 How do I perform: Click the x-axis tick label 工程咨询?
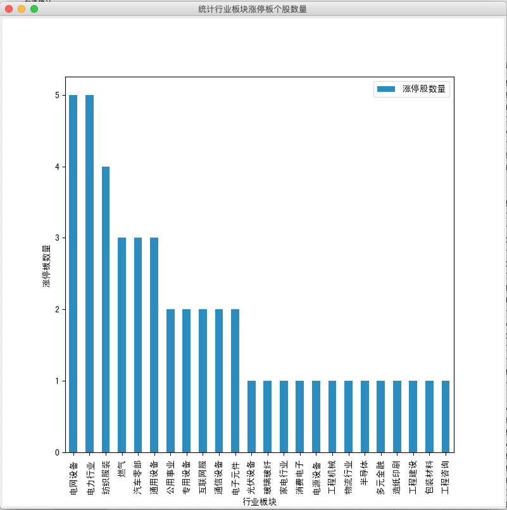(446, 478)
